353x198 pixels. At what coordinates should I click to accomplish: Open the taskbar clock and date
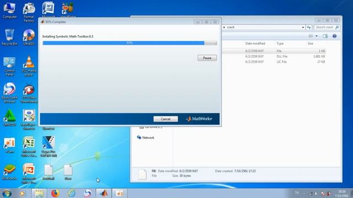coord(342,194)
